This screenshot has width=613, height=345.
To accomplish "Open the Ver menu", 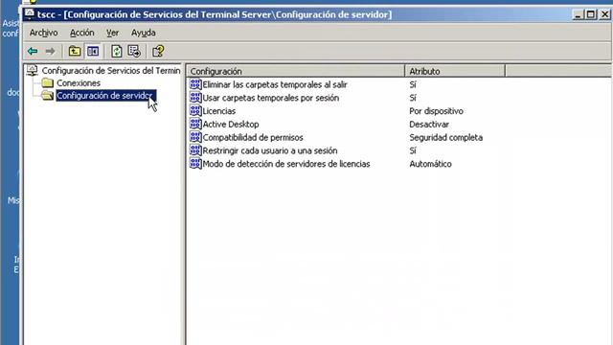I will coord(113,33).
